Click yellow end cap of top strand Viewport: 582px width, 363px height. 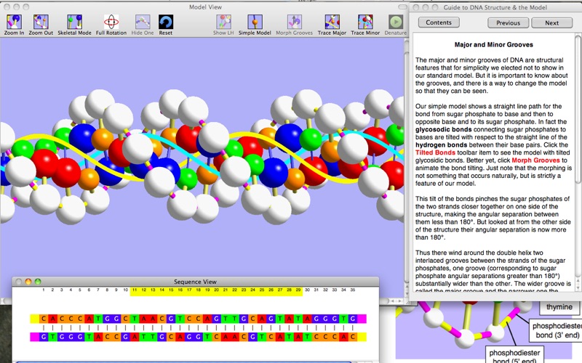[x=34, y=318]
